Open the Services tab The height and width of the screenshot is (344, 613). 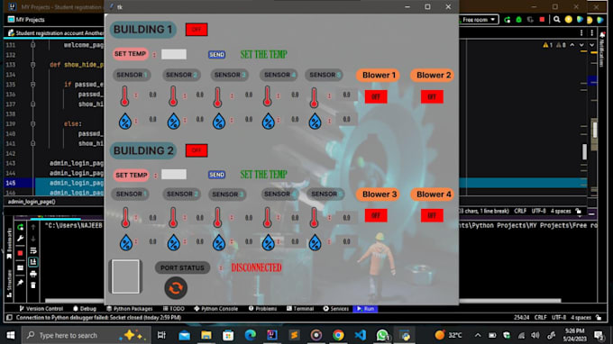336,309
